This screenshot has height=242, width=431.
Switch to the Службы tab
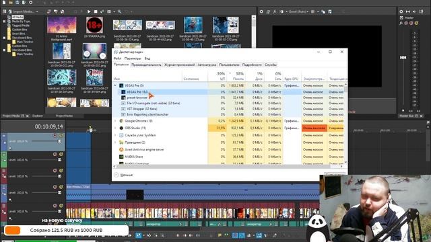[x=271, y=65]
